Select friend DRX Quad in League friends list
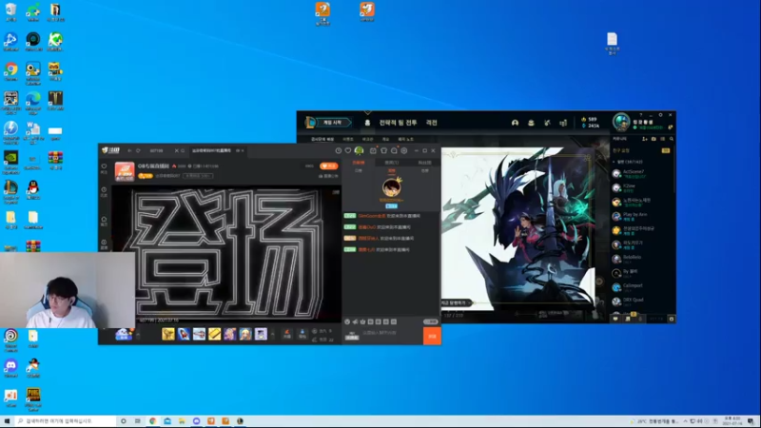761x428 pixels. [x=641, y=302]
